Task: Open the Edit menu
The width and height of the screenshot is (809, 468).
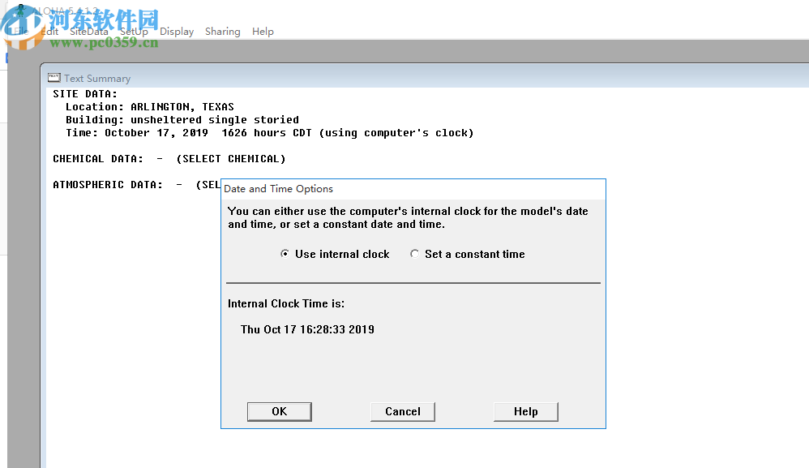Action: (x=49, y=32)
